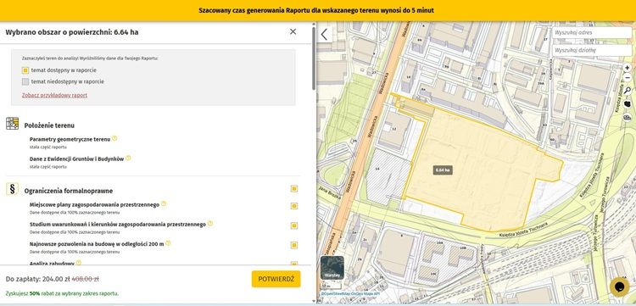Close the selected area panel
The image size is (636, 306).
tap(293, 31)
